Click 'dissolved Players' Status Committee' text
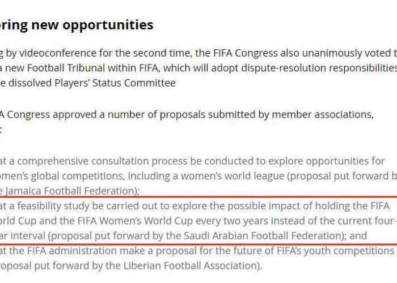 pyautogui.click(x=92, y=83)
